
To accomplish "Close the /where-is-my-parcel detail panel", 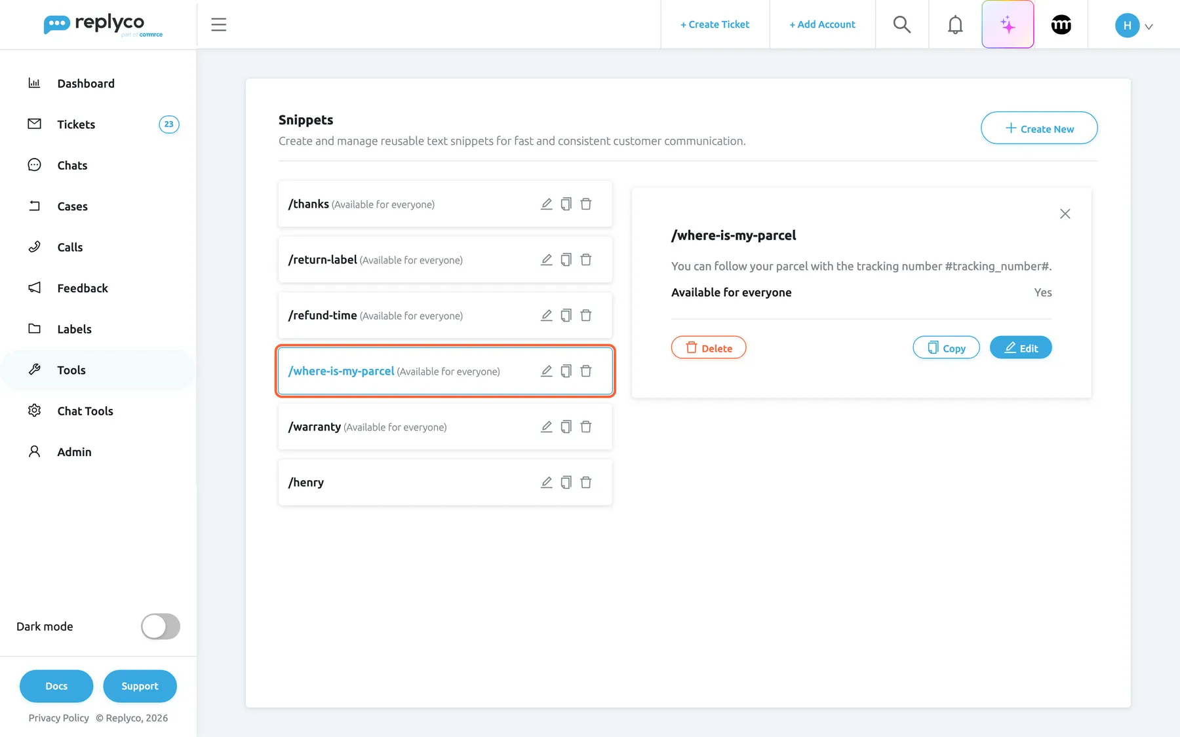I will click(1065, 214).
